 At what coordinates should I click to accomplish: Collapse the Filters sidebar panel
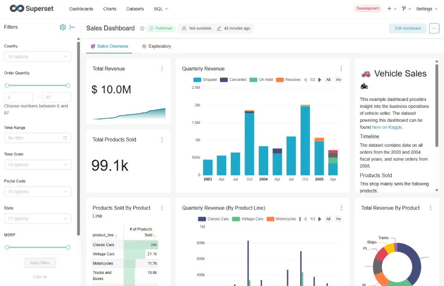click(73, 27)
